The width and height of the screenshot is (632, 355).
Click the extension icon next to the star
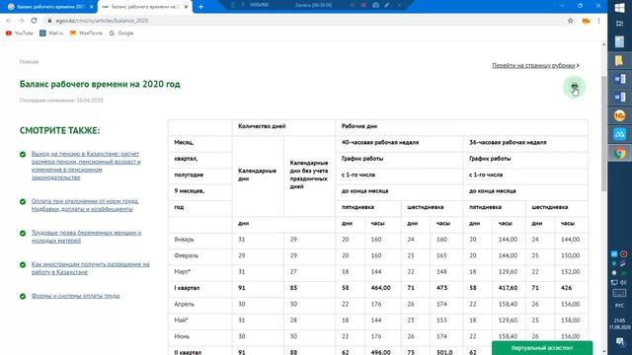pyautogui.click(x=586, y=21)
